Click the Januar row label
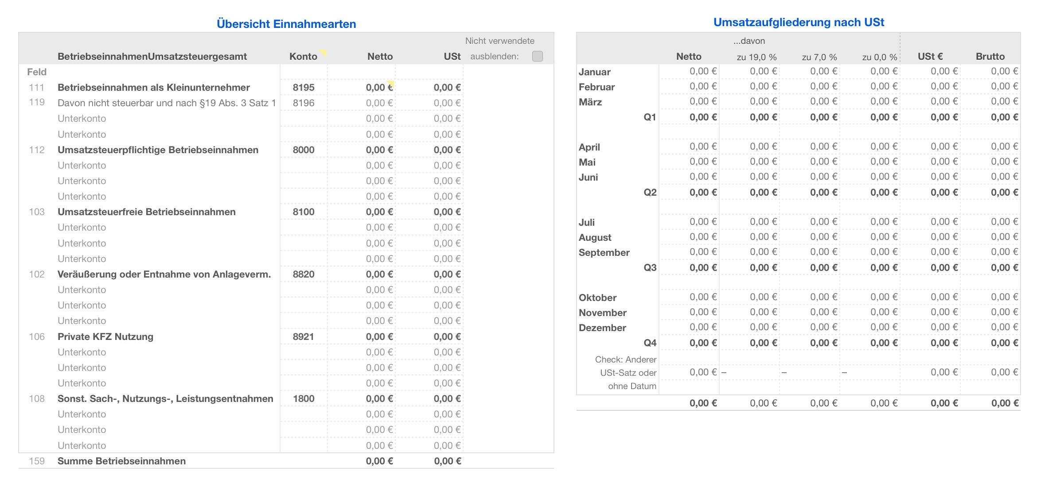 coord(594,72)
